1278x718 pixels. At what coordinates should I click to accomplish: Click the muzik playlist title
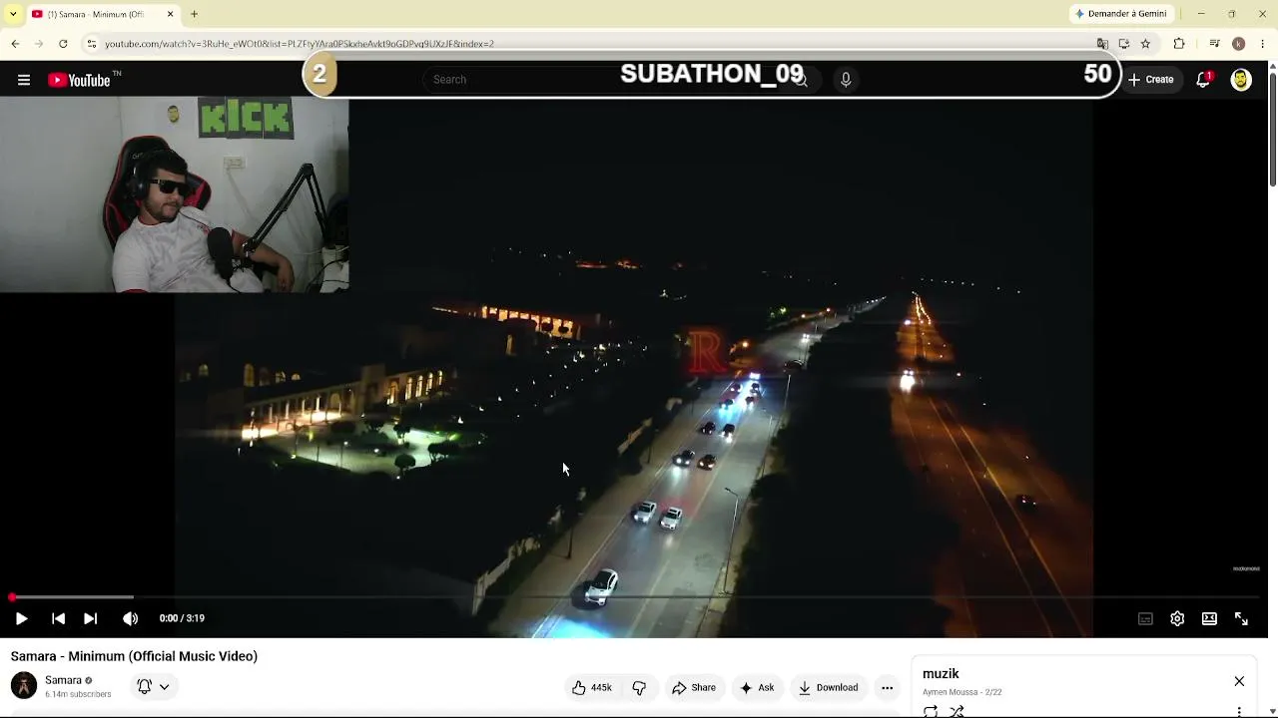pyautogui.click(x=941, y=674)
